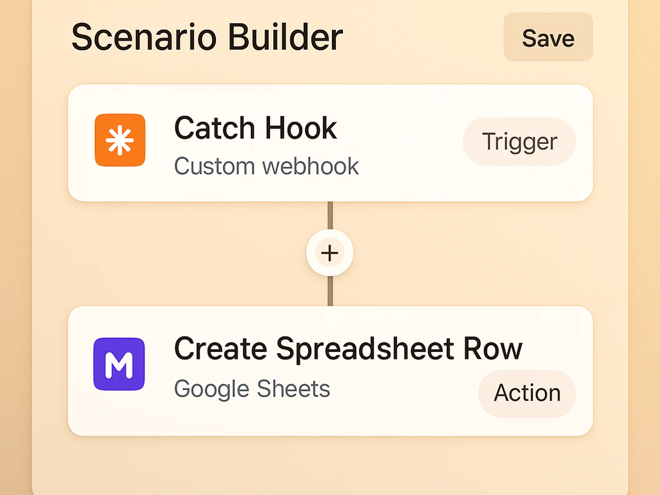Tap the add-step circle on the connector

(329, 252)
